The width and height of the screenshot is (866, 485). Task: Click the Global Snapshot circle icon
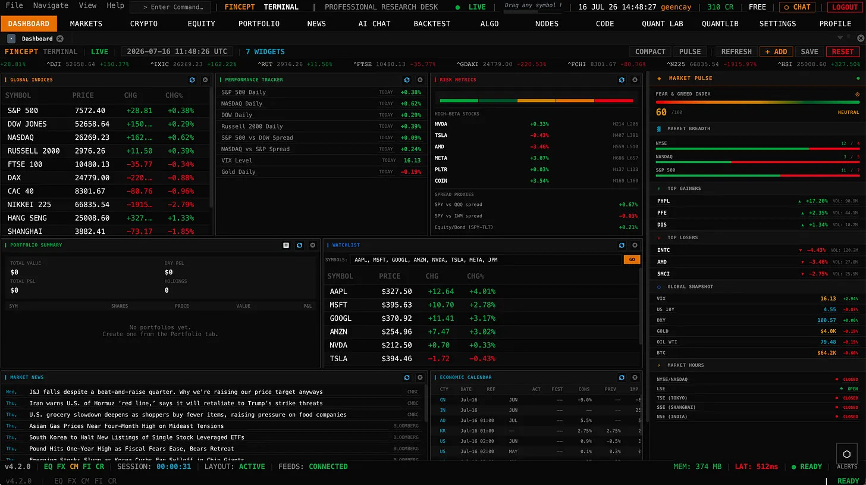658,287
